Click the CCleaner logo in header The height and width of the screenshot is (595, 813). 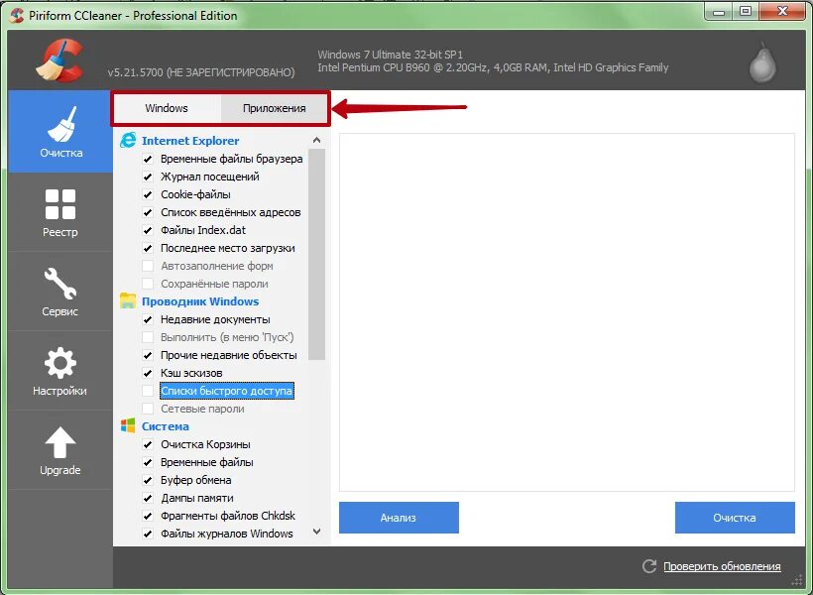click(60, 61)
